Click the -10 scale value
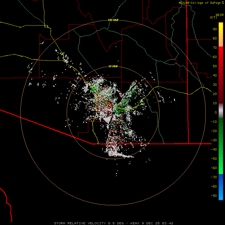Image resolution: width=225 pixels, height=225 pixels. point(214,122)
